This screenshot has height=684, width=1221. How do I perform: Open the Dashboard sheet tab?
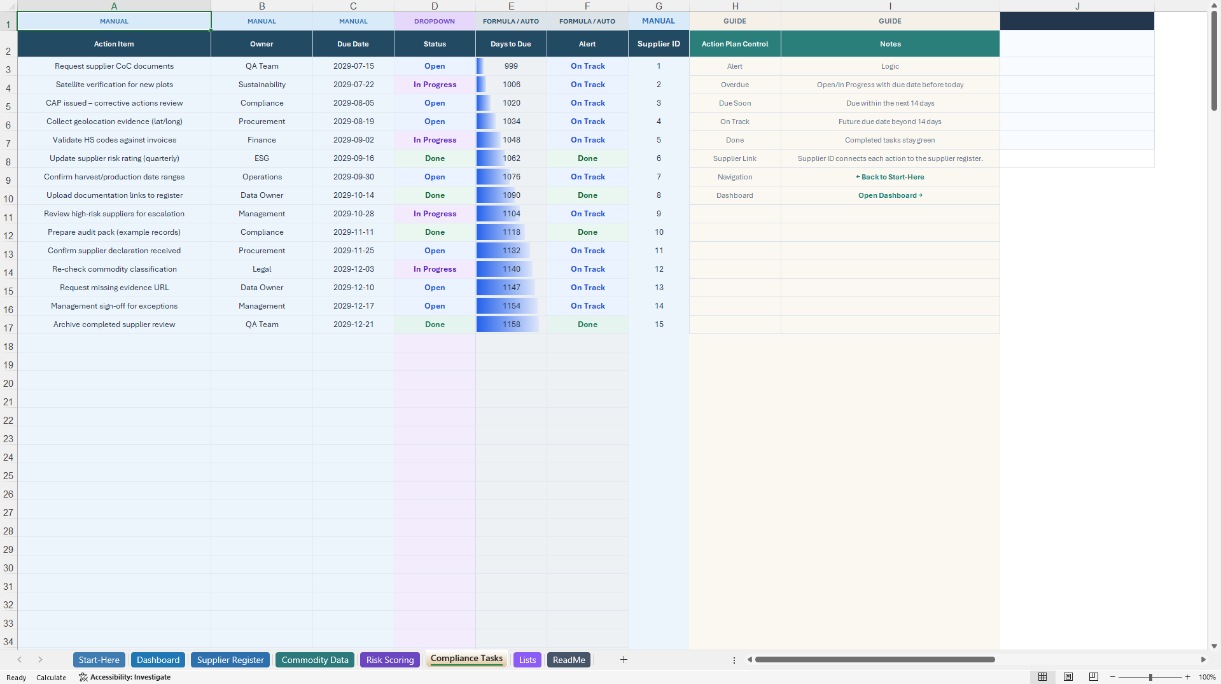click(158, 660)
